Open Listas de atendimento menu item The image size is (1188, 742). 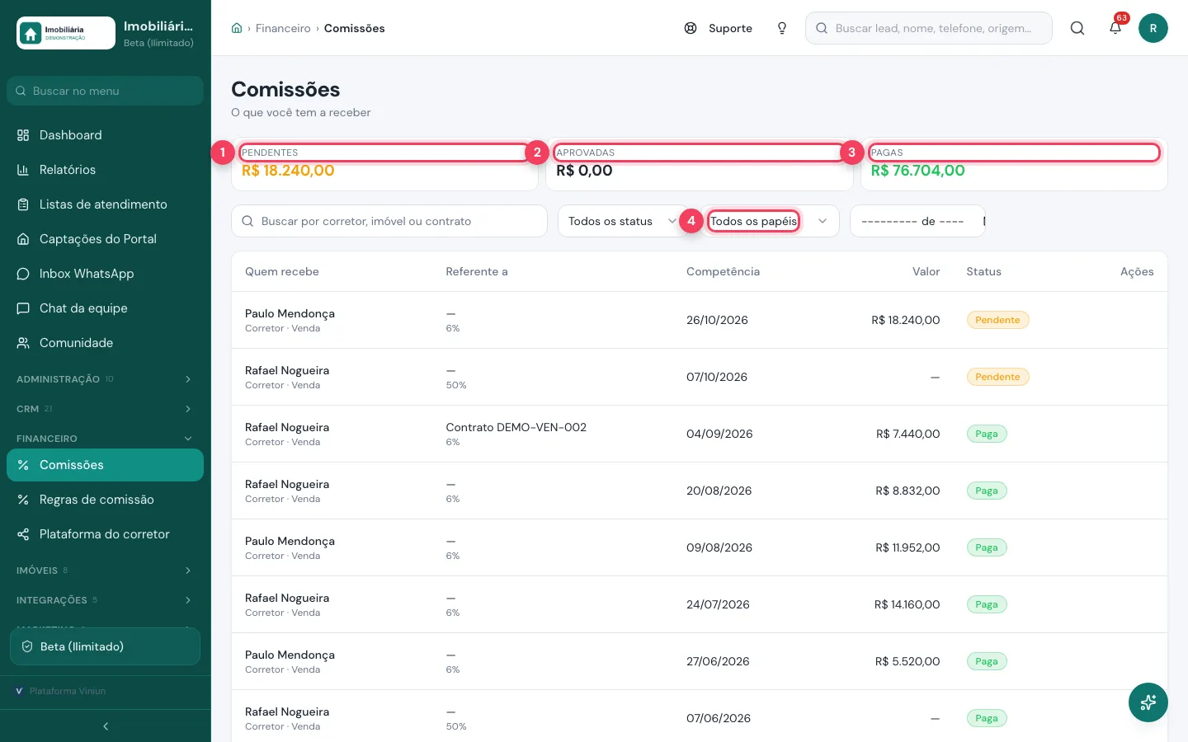tap(105, 204)
